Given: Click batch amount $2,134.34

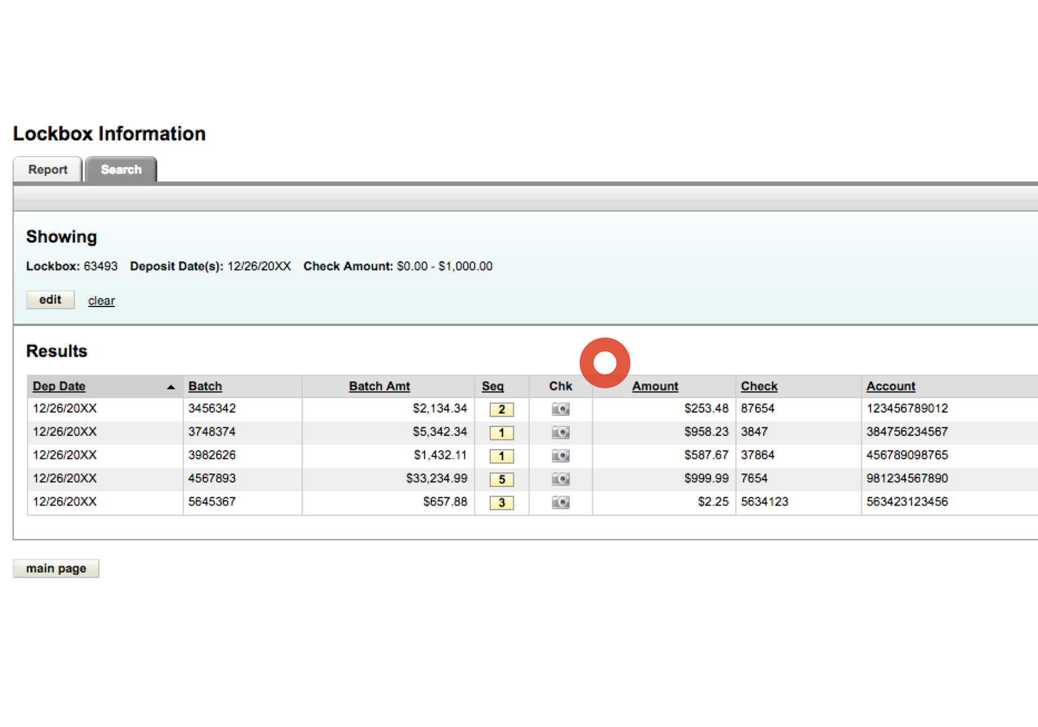Looking at the screenshot, I should tap(440, 409).
